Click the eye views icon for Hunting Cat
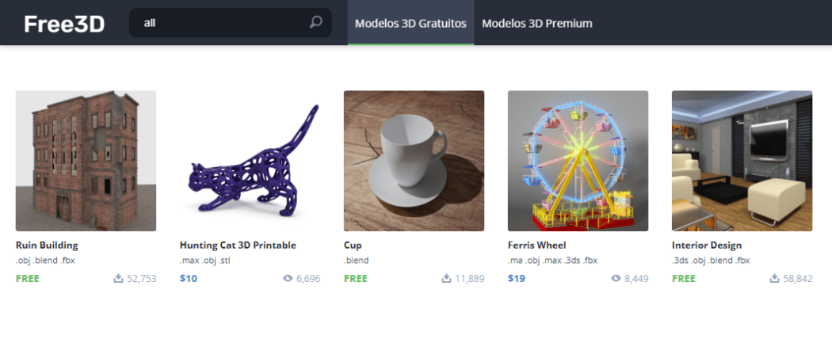 [x=288, y=278]
